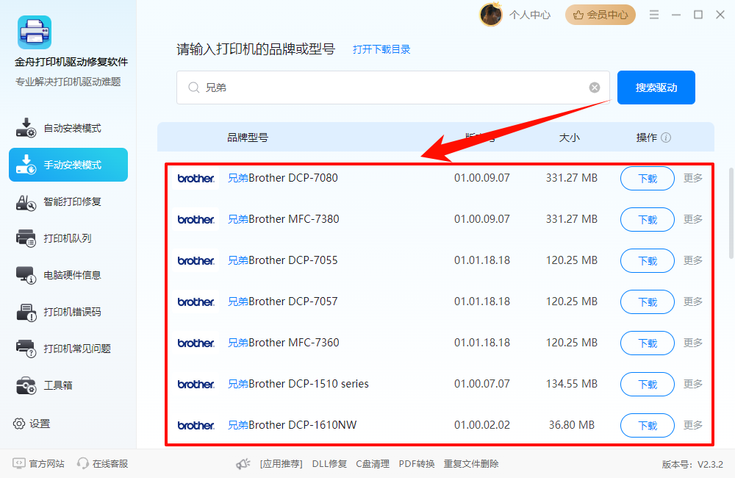This screenshot has width=735, height=478.
Task: Expand 更多 for Brother DCP-1510 series
Action: 693,384
